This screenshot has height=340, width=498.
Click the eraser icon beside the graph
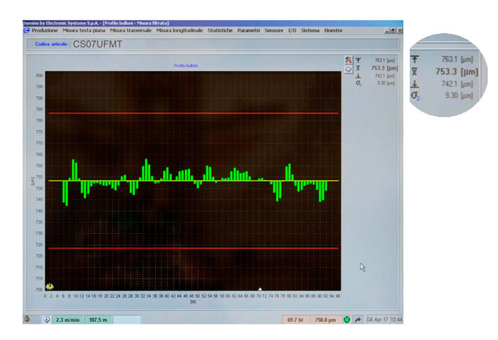click(348, 70)
